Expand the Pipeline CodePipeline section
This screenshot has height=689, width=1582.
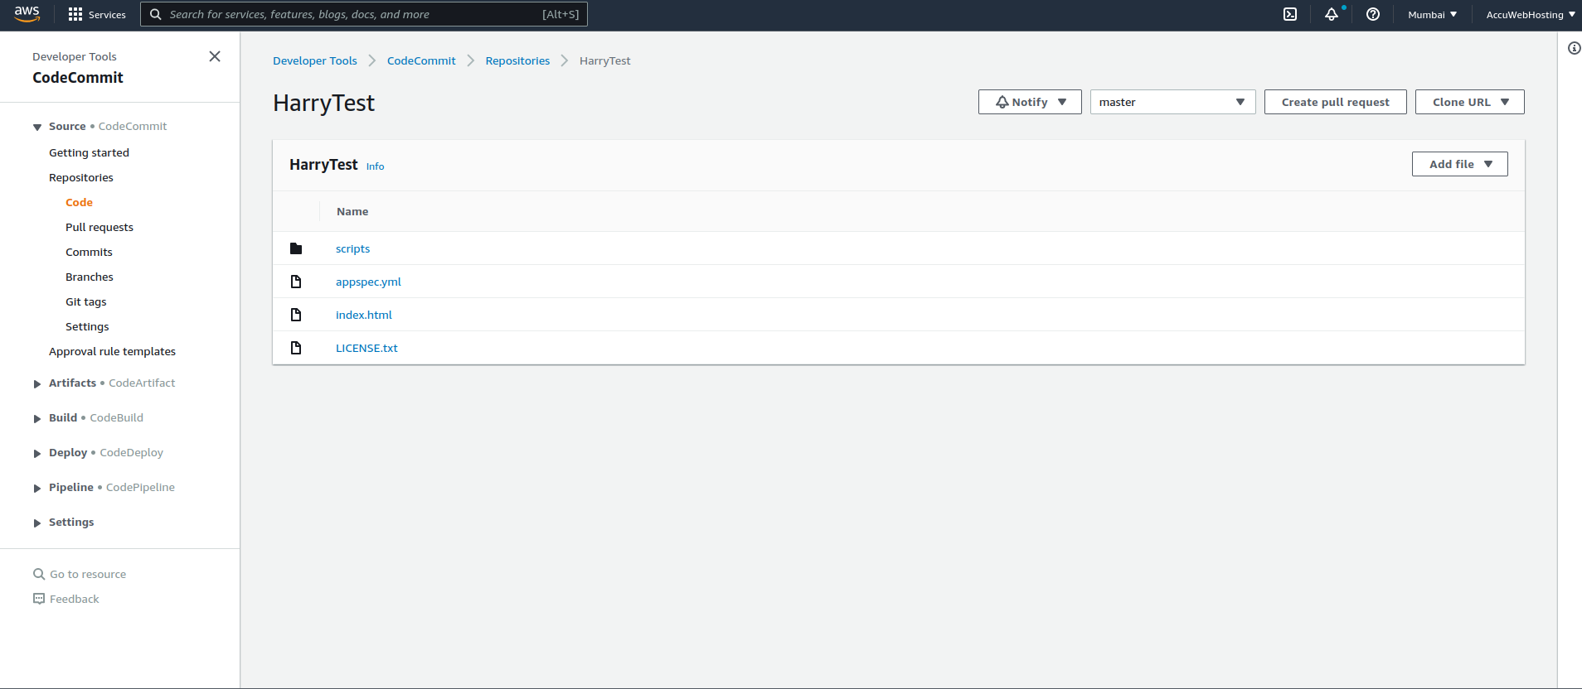(37, 488)
